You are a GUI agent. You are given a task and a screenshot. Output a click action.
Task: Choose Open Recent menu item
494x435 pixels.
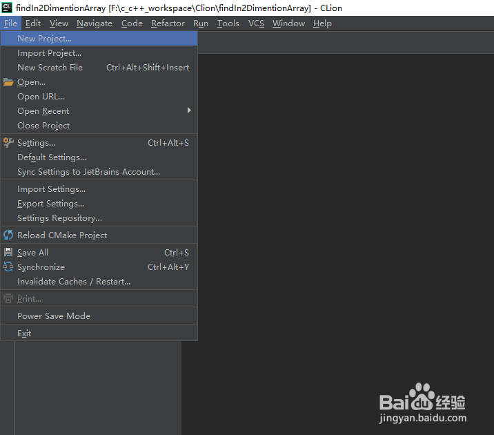[99, 111]
